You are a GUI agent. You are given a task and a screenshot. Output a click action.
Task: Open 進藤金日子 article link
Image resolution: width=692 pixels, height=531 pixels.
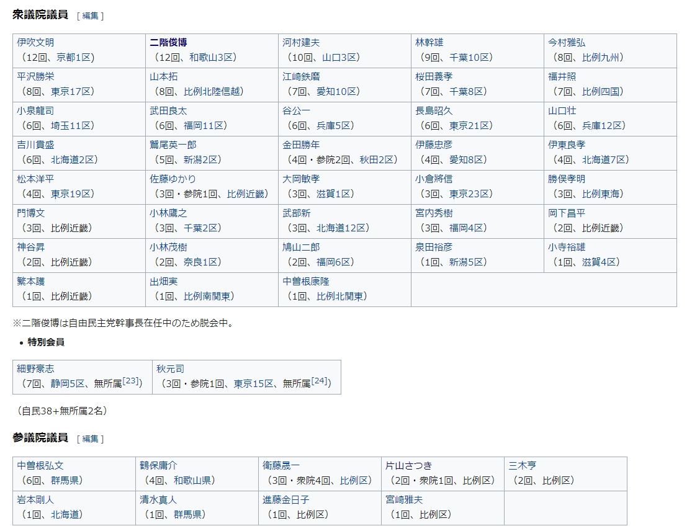[x=286, y=500]
